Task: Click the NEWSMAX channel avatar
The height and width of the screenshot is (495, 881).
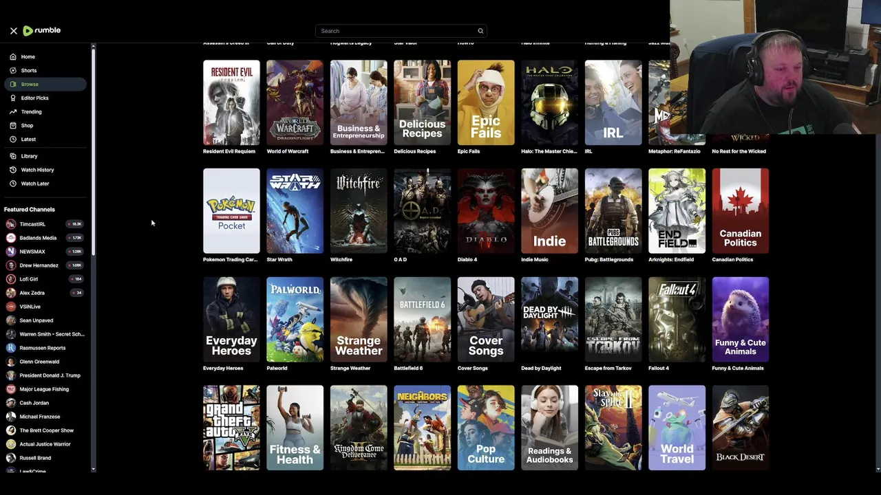Action: (x=11, y=252)
